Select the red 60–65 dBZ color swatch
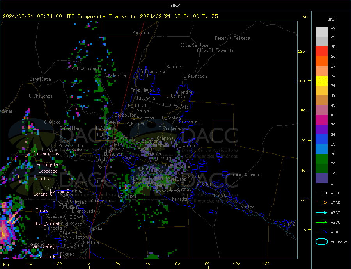Viewport: 351px width, 269px height. [322, 51]
